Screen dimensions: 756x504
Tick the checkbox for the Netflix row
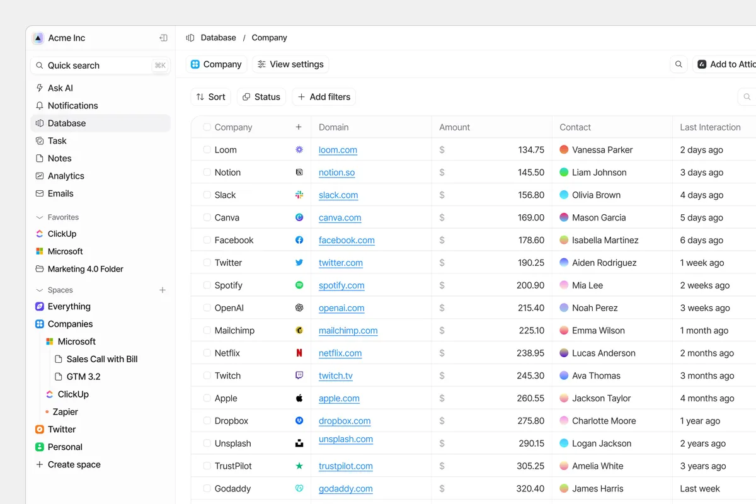pos(206,353)
